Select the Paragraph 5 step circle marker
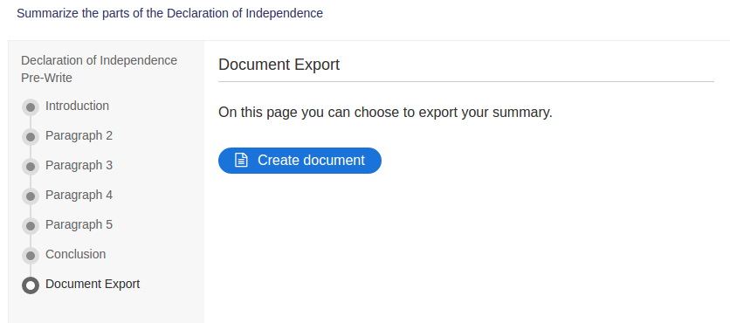This screenshot has height=323, width=730. pyautogui.click(x=31, y=226)
